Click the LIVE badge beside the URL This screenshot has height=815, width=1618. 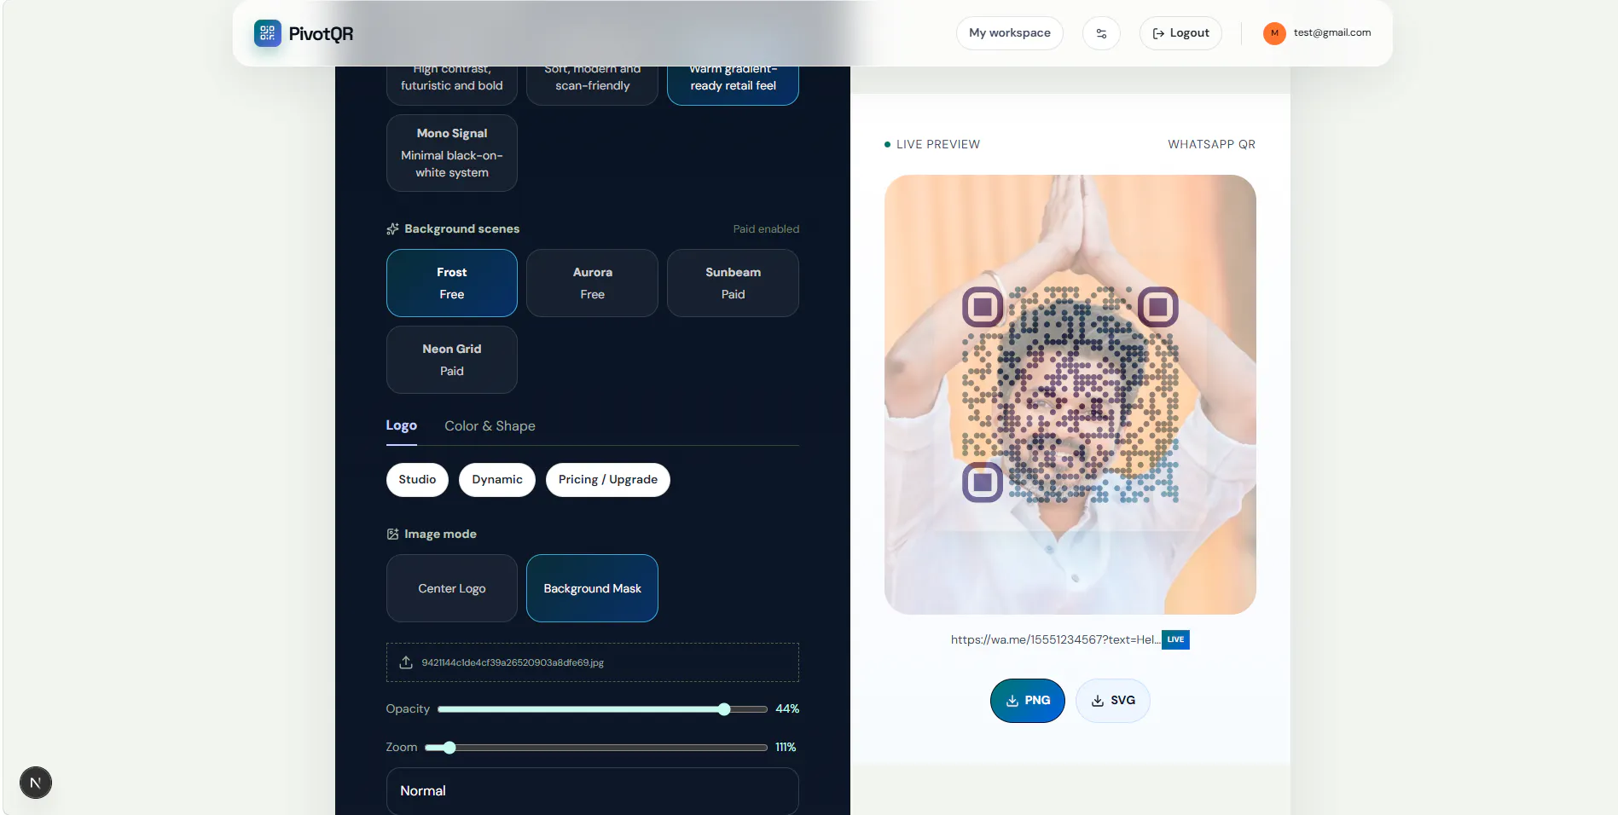pyautogui.click(x=1176, y=640)
